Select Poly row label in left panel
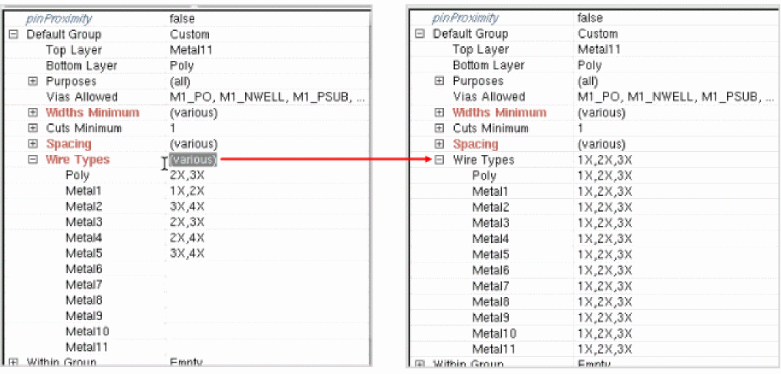The width and height of the screenshot is (781, 374). coord(77,175)
